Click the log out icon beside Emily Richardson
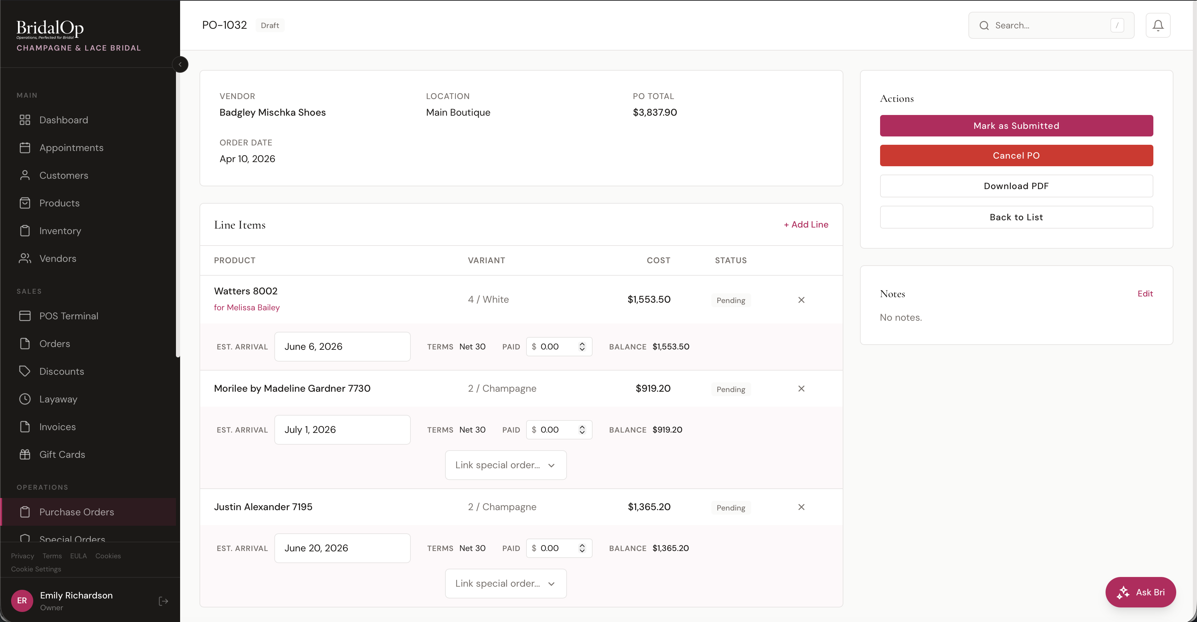The height and width of the screenshot is (622, 1197). pos(163,601)
